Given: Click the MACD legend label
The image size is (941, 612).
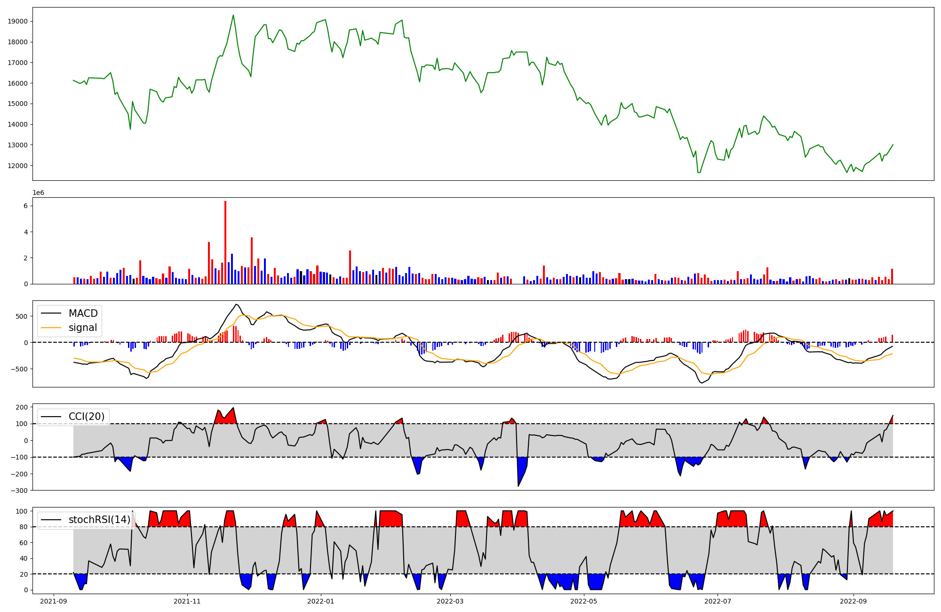Looking at the screenshot, I should (83, 314).
